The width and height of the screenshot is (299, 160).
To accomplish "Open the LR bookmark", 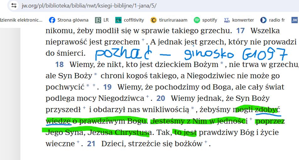I will pyautogui.click(x=102, y=20).
